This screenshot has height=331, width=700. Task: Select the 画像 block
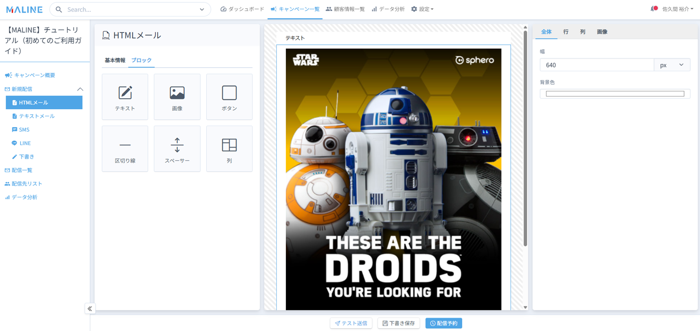[177, 96]
